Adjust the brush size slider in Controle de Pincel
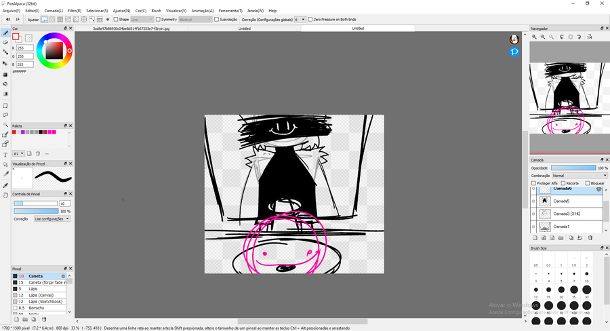This screenshot has width=610, height=331. click(36, 203)
